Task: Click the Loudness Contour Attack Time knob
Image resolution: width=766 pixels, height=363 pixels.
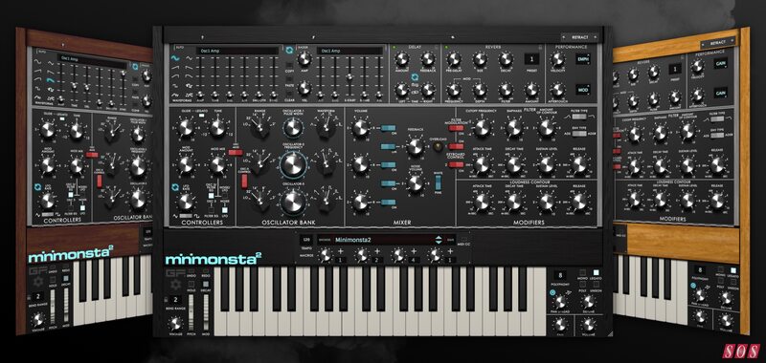Action: pos(482,202)
